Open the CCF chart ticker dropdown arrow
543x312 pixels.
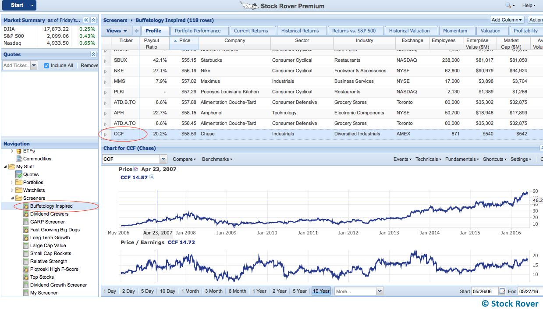click(163, 159)
